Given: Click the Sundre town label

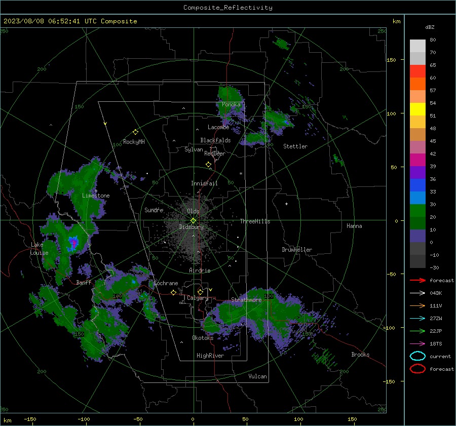Looking at the screenshot, I should pyautogui.click(x=154, y=210).
